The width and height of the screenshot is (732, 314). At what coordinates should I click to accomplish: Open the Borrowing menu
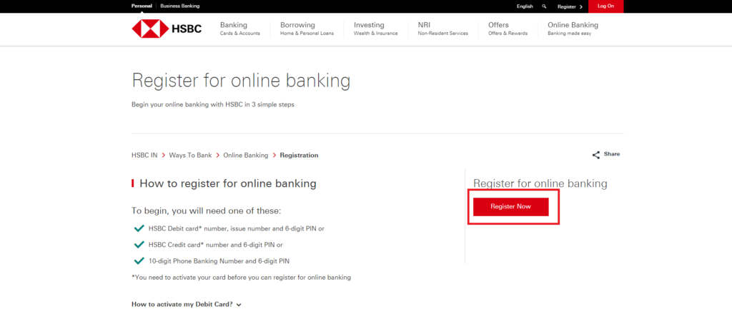pos(307,29)
